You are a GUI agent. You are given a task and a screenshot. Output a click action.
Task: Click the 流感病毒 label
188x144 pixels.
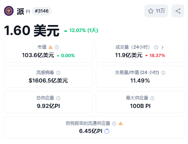(45, 73)
